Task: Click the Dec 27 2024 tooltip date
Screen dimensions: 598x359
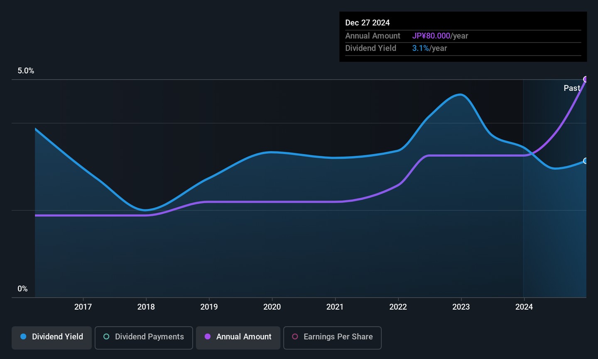Action: click(x=368, y=23)
